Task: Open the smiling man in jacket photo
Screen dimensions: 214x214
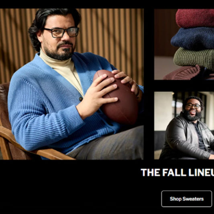Action: (184, 125)
